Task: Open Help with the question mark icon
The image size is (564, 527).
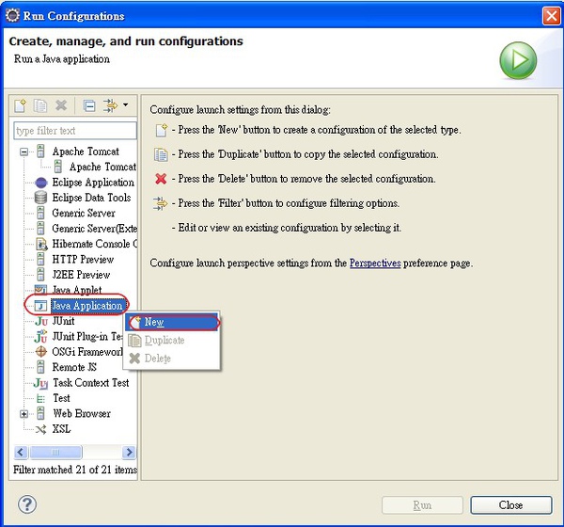Action: click(x=27, y=504)
